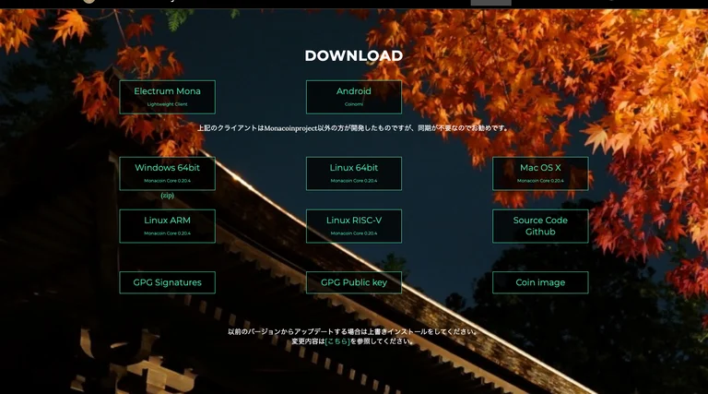
Task: Click the (zip) link under Windows 64bit
Action: point(167,196)
